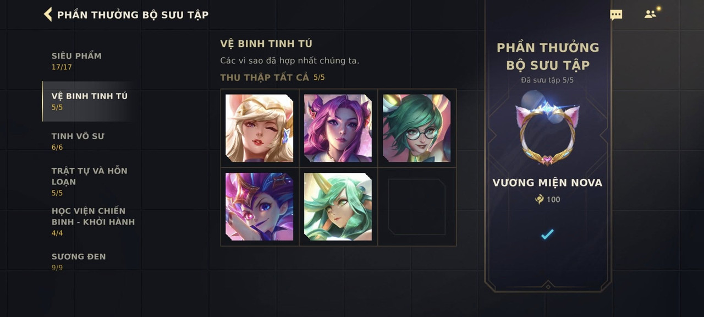
Task: Select the mint-haired horned champion portrait
Action: pyautogui.click(x=338, y=207)
